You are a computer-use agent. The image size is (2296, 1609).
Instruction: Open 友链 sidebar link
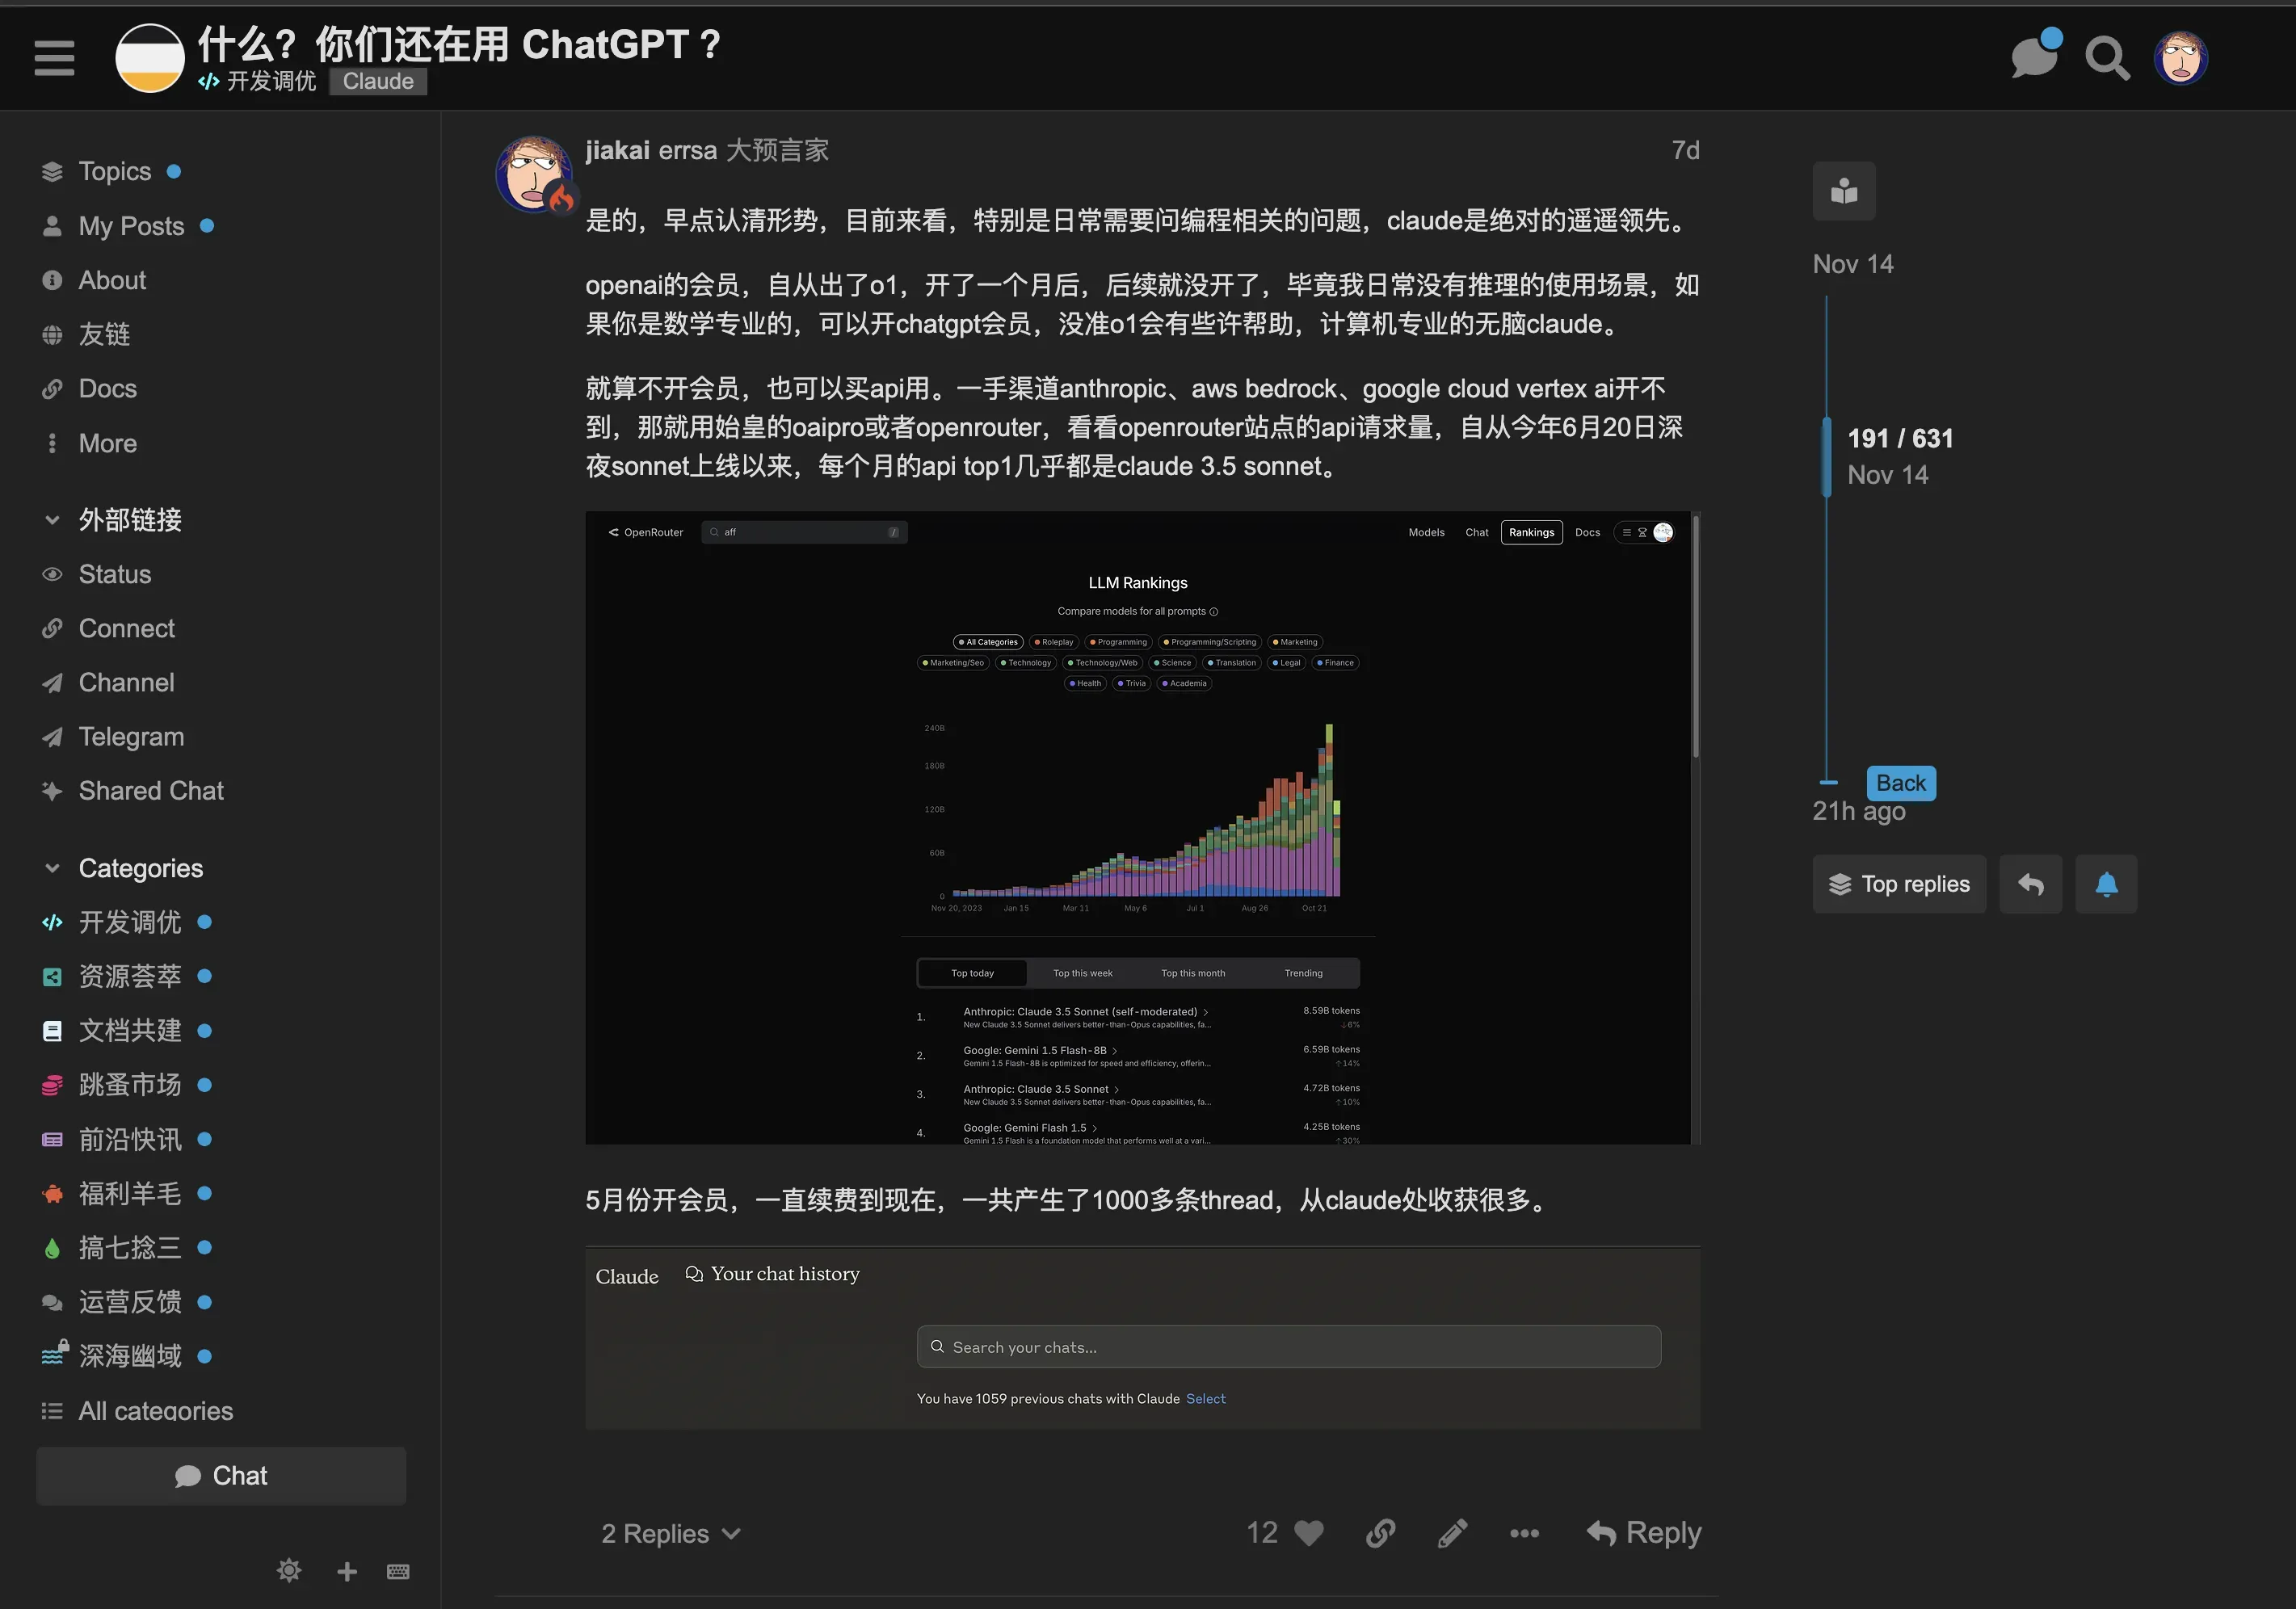tap(104, 334)
